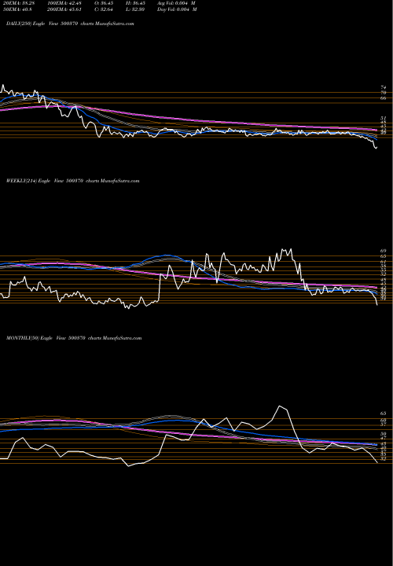The image size is (393, 566).
Task: Click the 69 label on weekly chart axis
Action: pyautogui.click(x=384, y=251)
